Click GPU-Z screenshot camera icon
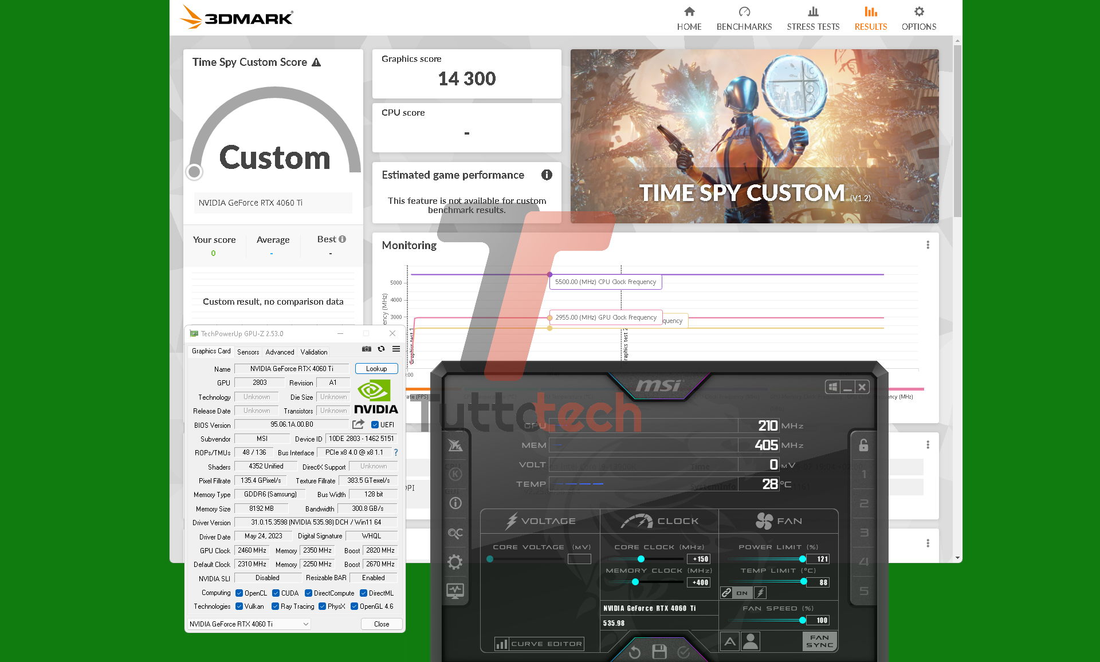Viewport: 1100px width, 662px height. (x=367, y=349)
